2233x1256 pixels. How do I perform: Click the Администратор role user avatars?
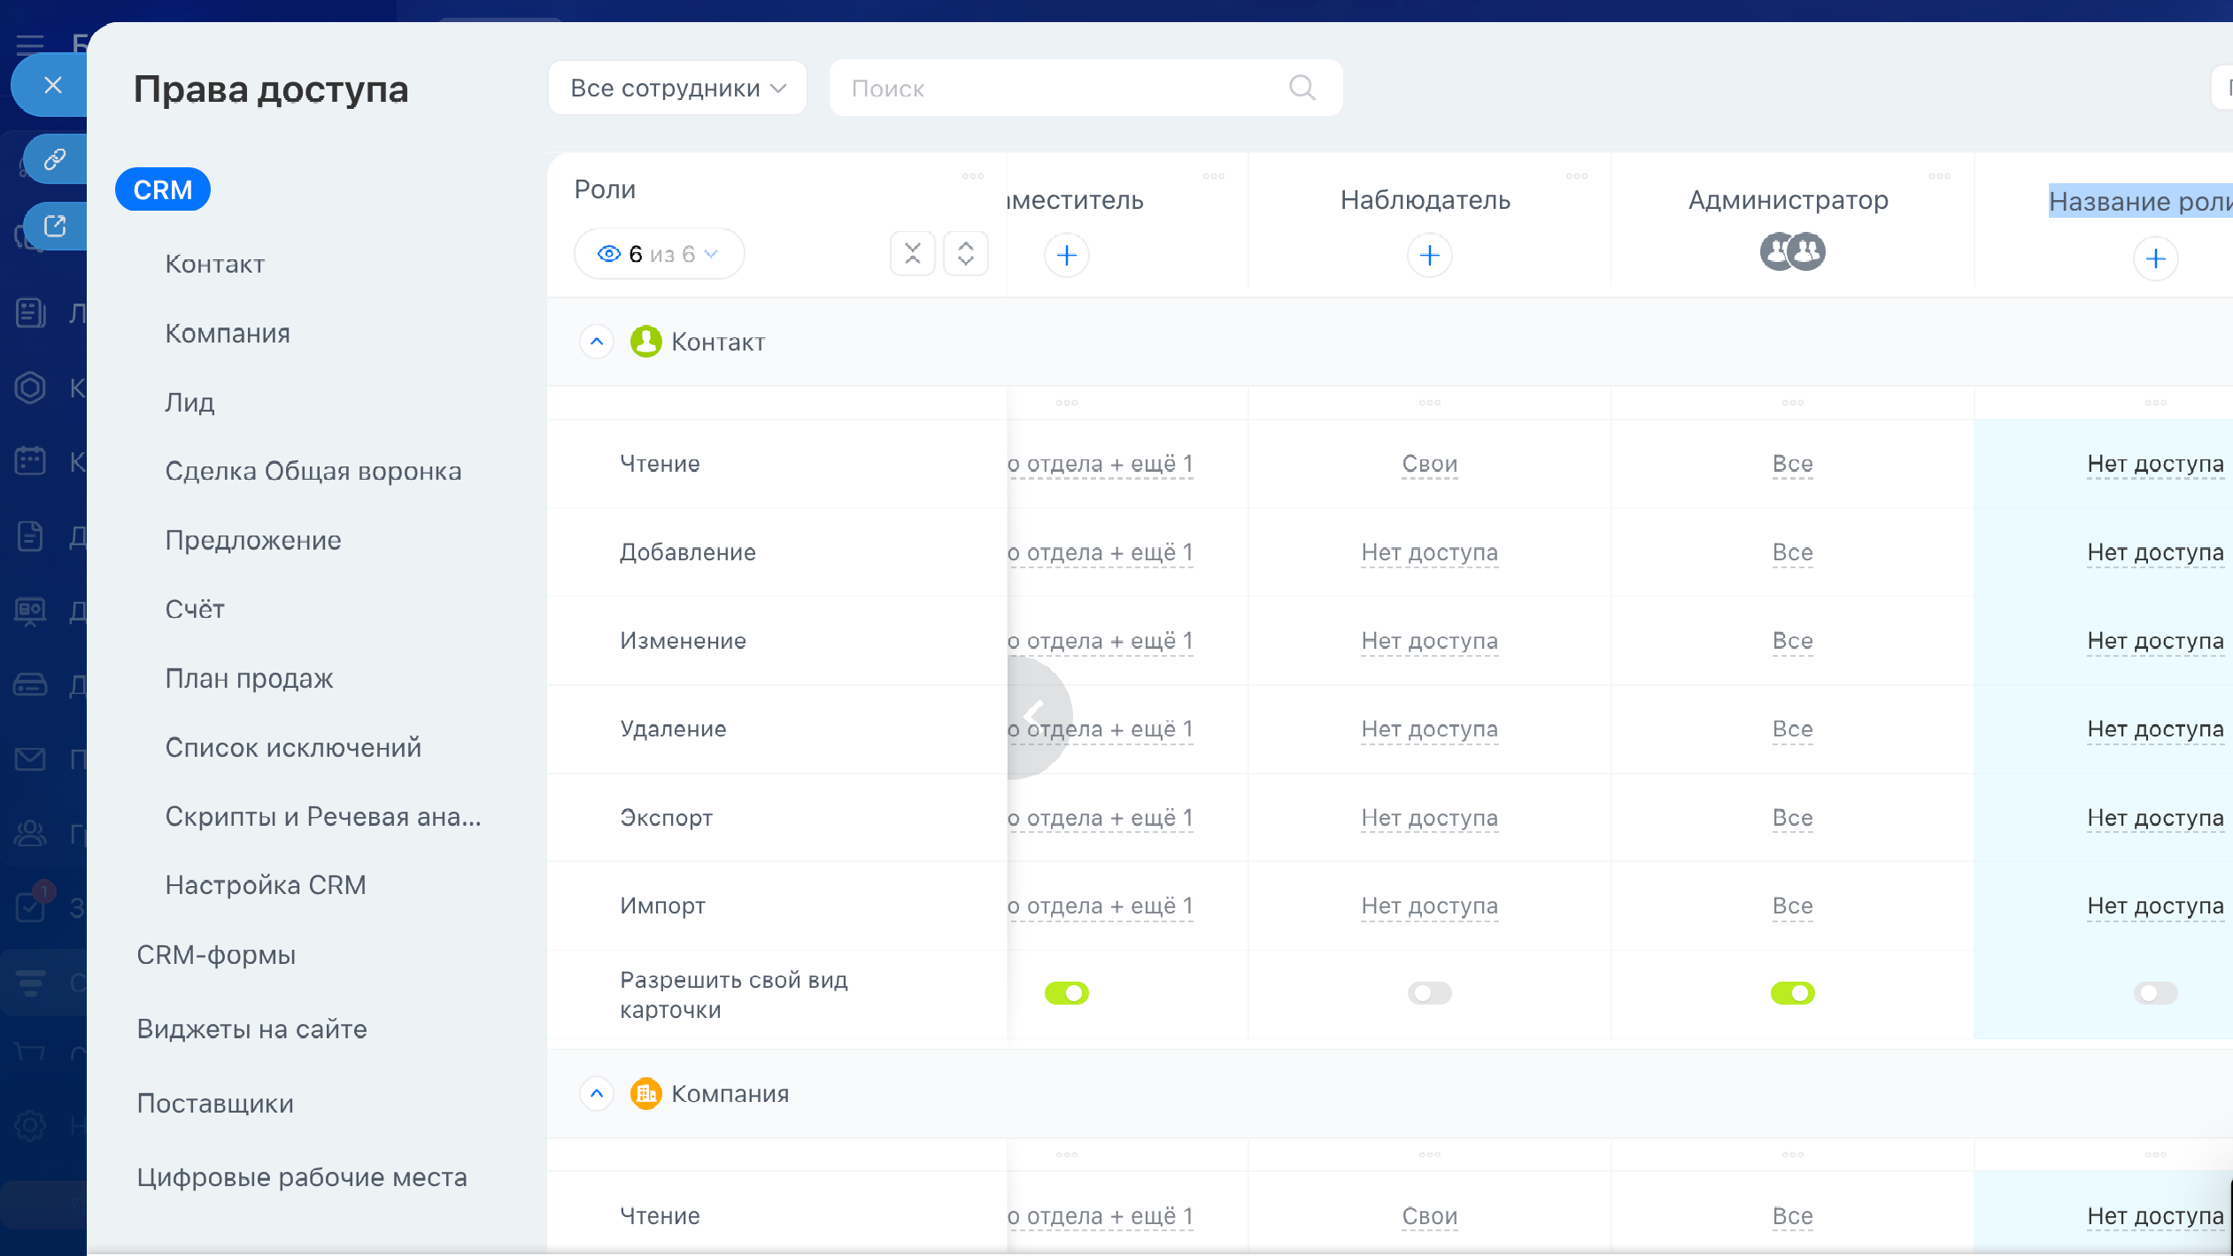tap(1792, 252)
